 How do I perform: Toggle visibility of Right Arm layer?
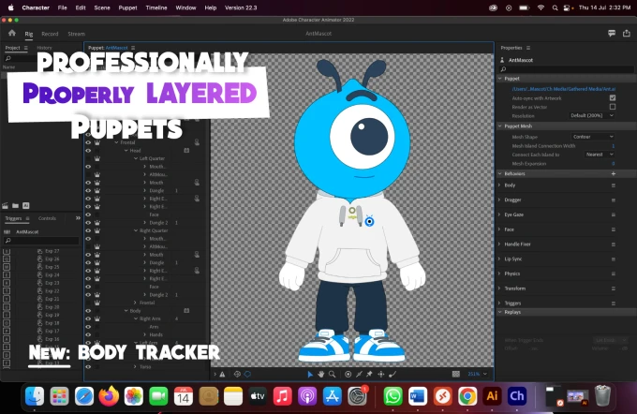[x=88, y=319]
